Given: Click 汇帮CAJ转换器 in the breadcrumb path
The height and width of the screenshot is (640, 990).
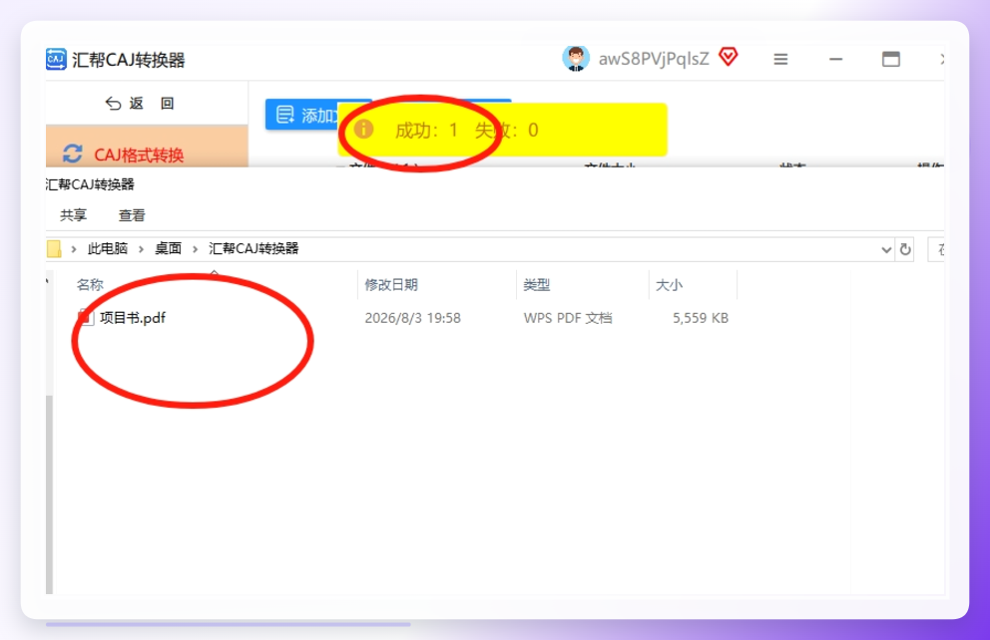Looking at the screenshot, I should click(x=253, y=248).
